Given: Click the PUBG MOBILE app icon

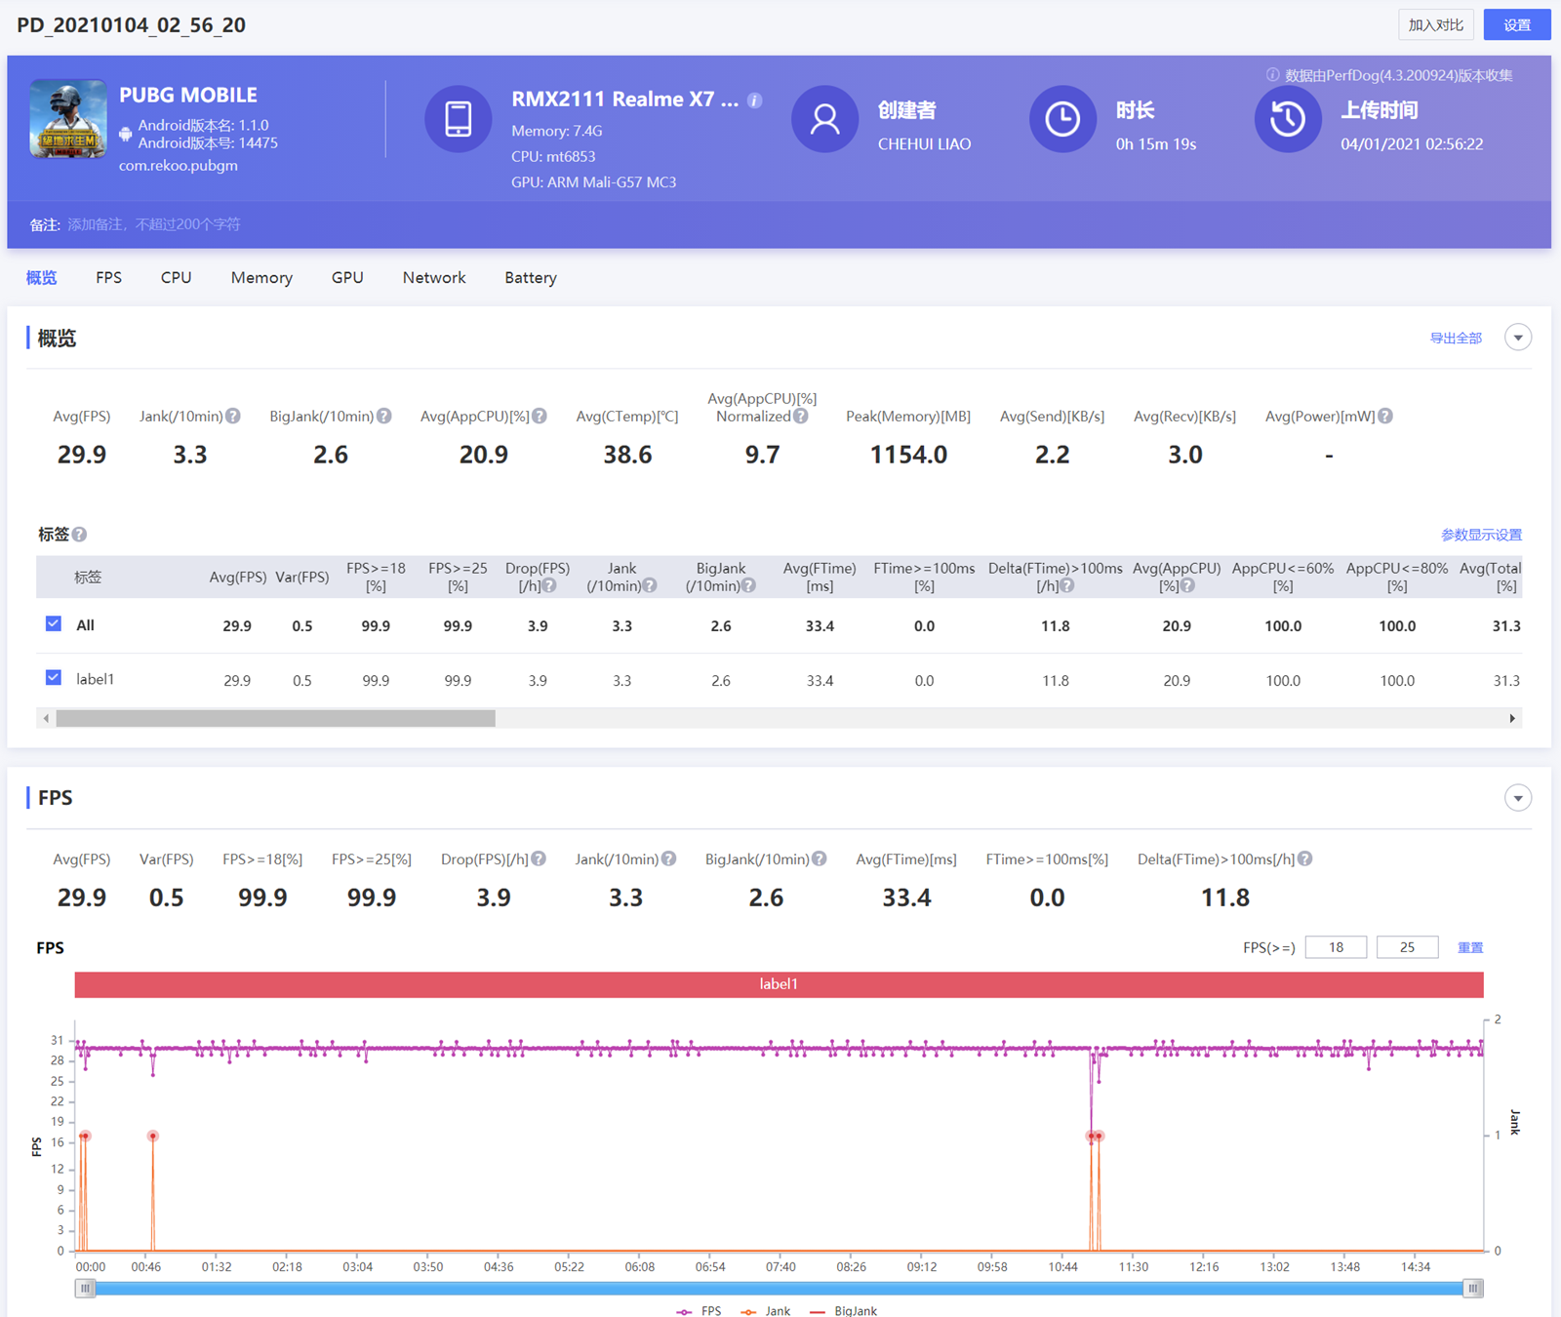Looking at the screenshot, I should (68, 119).
